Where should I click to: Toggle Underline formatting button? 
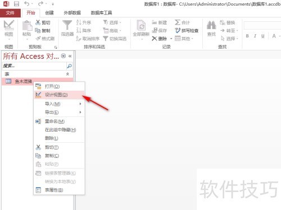(x=263, y=36)
